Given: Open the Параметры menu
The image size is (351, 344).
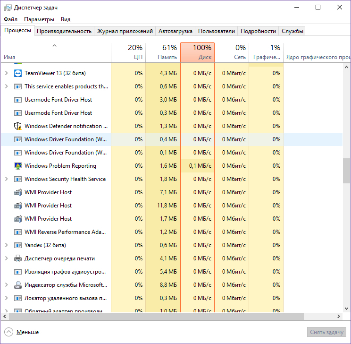Looking at the screenshot, I should click(39, 19).
